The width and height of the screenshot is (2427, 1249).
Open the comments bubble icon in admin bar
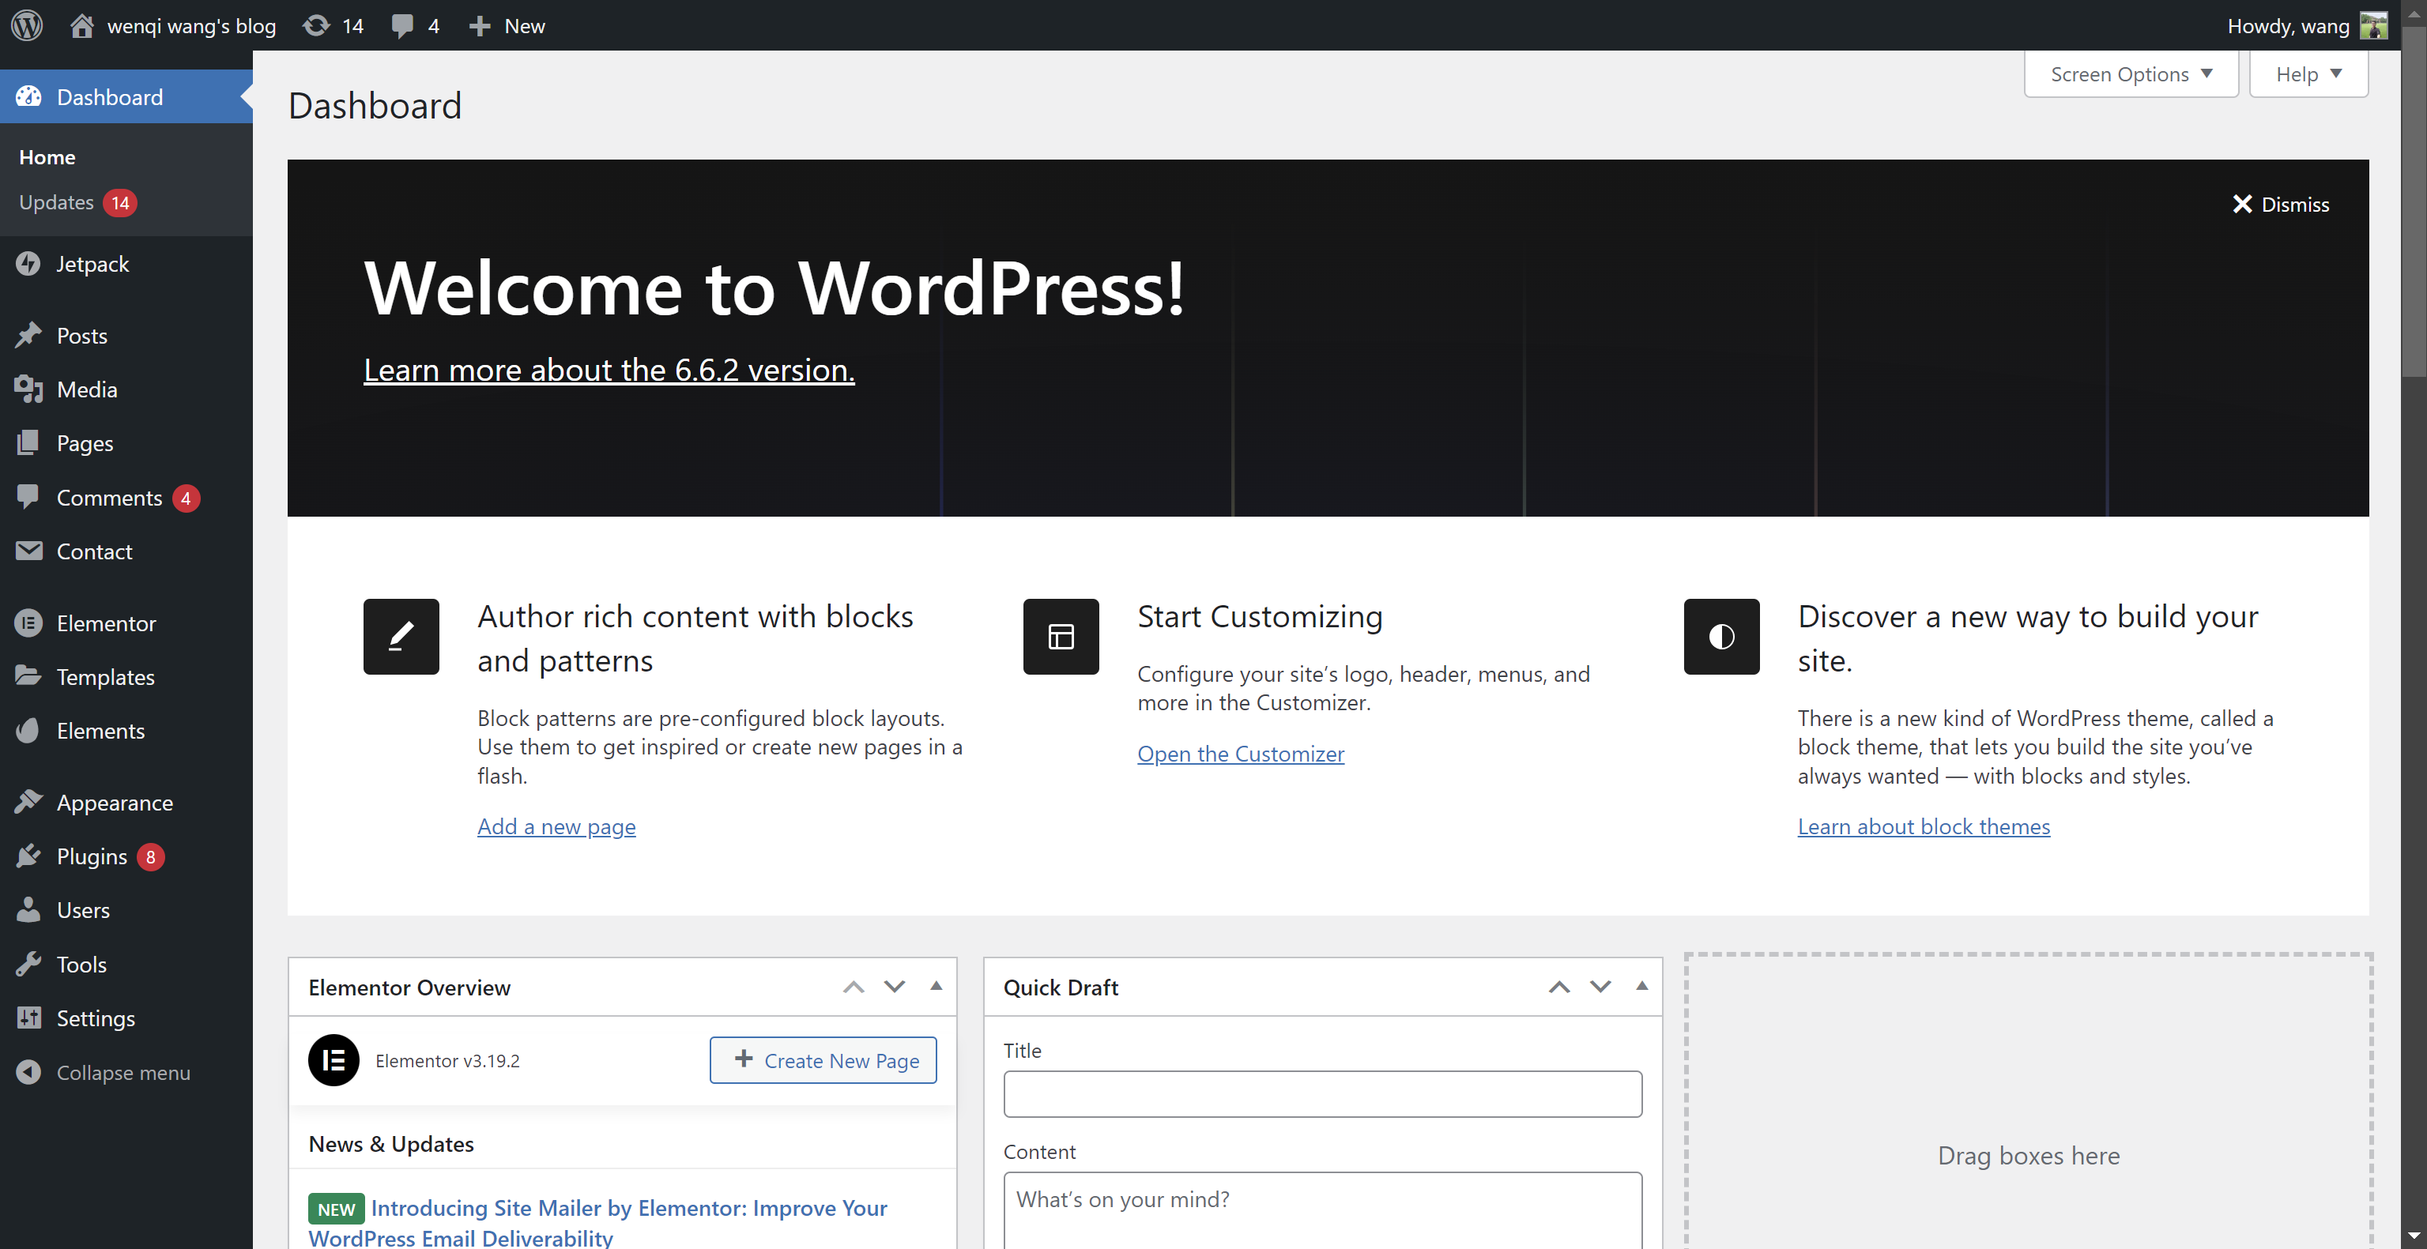click(x=402, y=25)
